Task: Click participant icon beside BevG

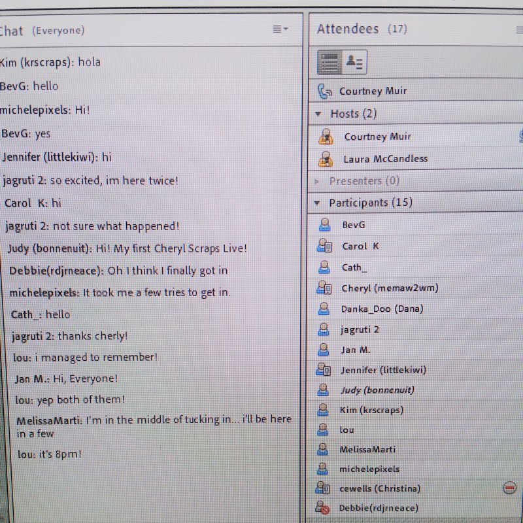Action: click(x=324, y=225)
